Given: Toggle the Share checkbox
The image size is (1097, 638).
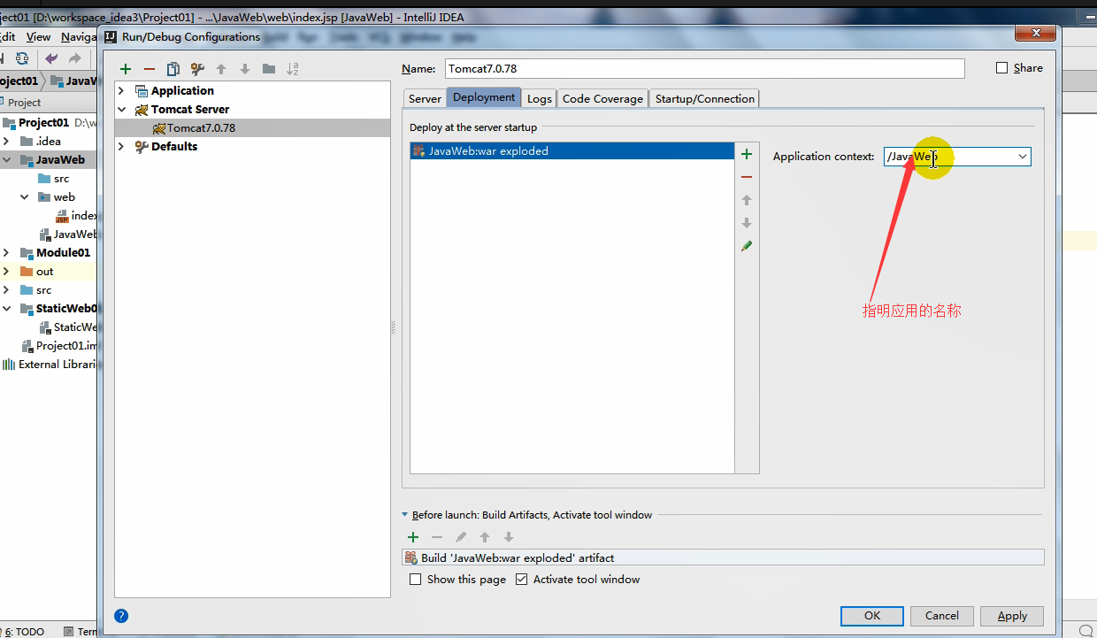Looking at the screenshot, I should tap(1002, 68).
